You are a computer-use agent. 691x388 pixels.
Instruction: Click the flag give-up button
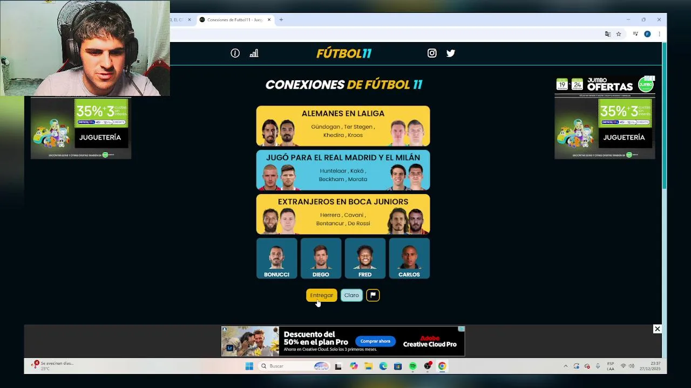[373, 295]
